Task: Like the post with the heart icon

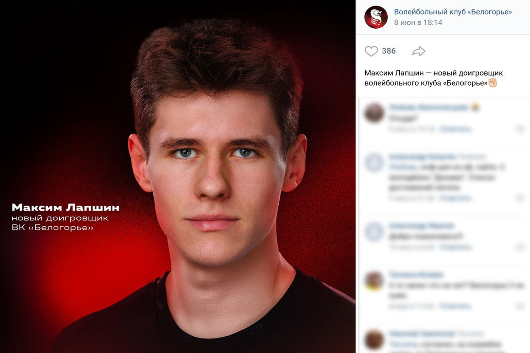Action: 371,51
